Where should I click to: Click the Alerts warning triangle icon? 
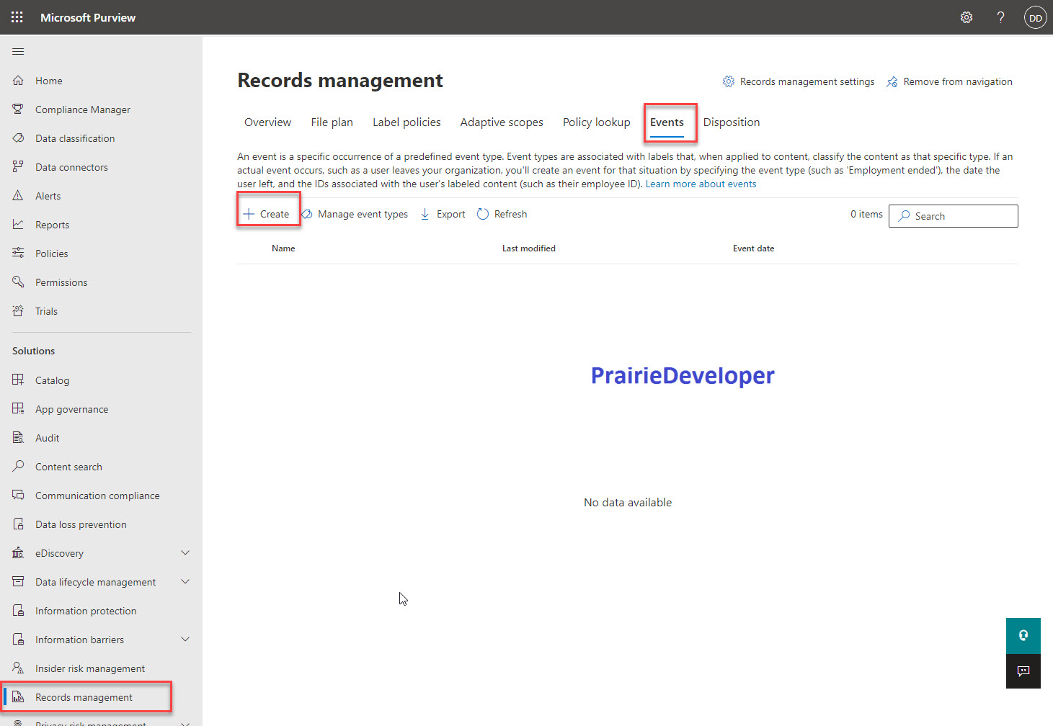[18, 196]
